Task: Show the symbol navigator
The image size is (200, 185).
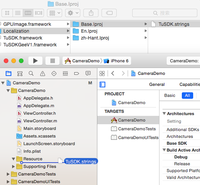Action: coord(20,73)
